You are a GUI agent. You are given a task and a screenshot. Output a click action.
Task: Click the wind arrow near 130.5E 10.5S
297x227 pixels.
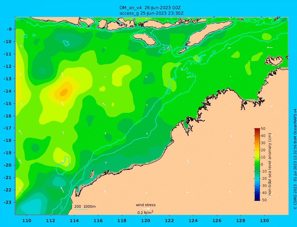270,47
